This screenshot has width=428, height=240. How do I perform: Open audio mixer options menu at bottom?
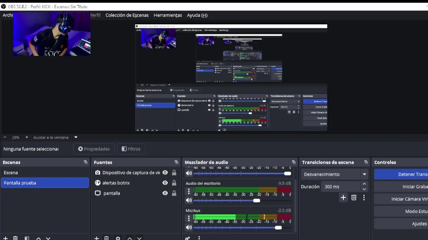(199, 238)
